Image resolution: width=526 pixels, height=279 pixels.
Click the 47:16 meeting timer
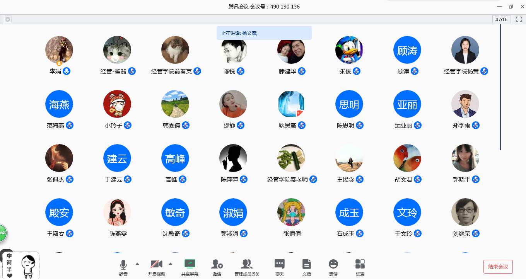pyautogui.click(x=501, y=19)
